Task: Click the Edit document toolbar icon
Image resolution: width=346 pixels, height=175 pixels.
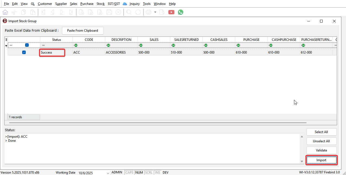Action: [91, 12]
